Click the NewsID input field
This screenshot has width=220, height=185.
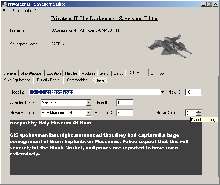click(x=193, y=92)
